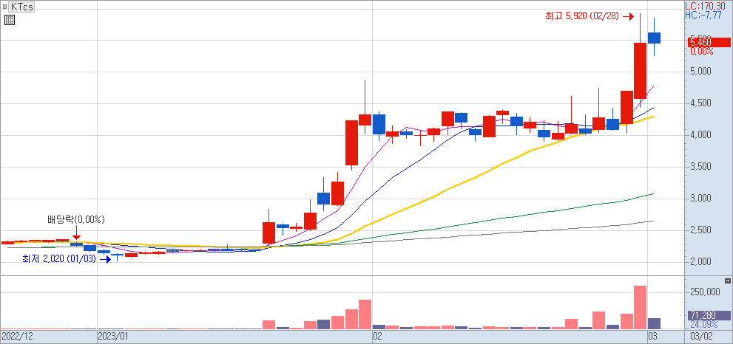Viewport: 733px width, 344px height.
Task: Click the 4,000 price axis label
Action: [x=700, y=135]
